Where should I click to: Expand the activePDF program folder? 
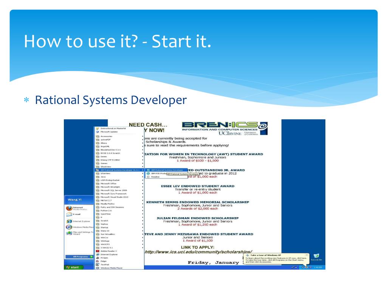coord(119,140)
